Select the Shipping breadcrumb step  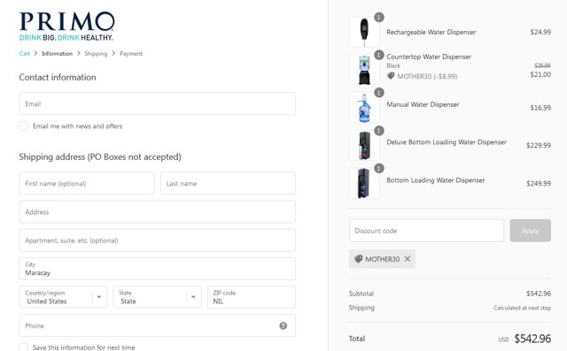pyautogui.click(x=96, y=53)
